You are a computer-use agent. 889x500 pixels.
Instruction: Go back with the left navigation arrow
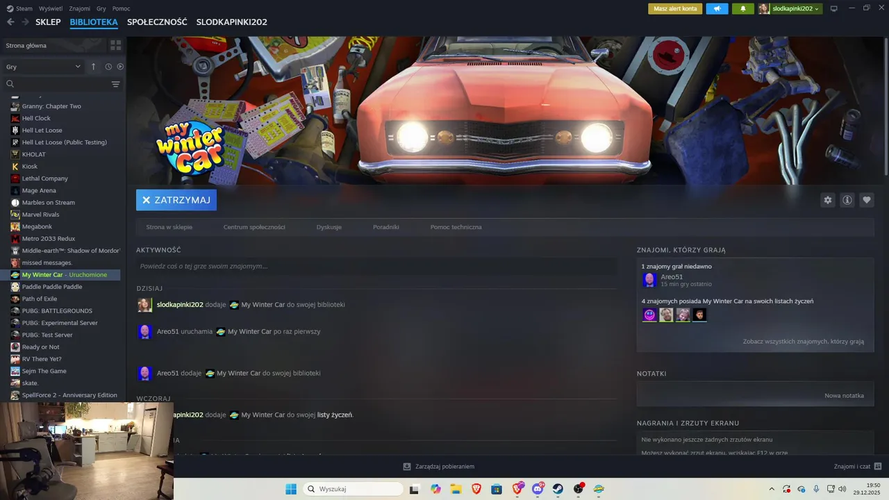click(x=10, y=22)
